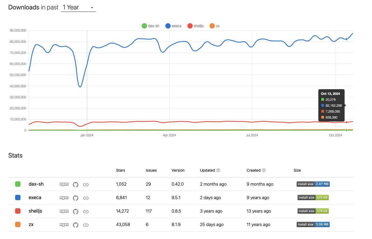Click the Issues column header
Viewport: 372px width, 239px height.
pyautogui.click(x=151, y=170)
